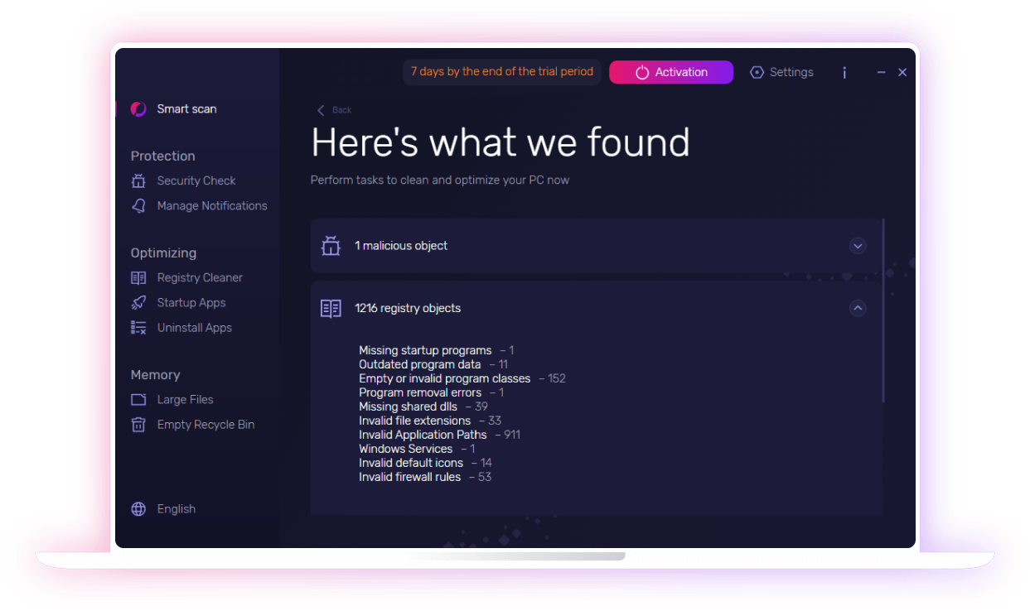Click the Manage Notifications bell icon

(138, 206)
